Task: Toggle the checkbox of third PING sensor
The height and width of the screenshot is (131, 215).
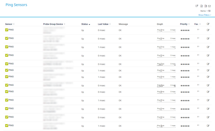Action: pyautogui.click(x=7, y=47)
